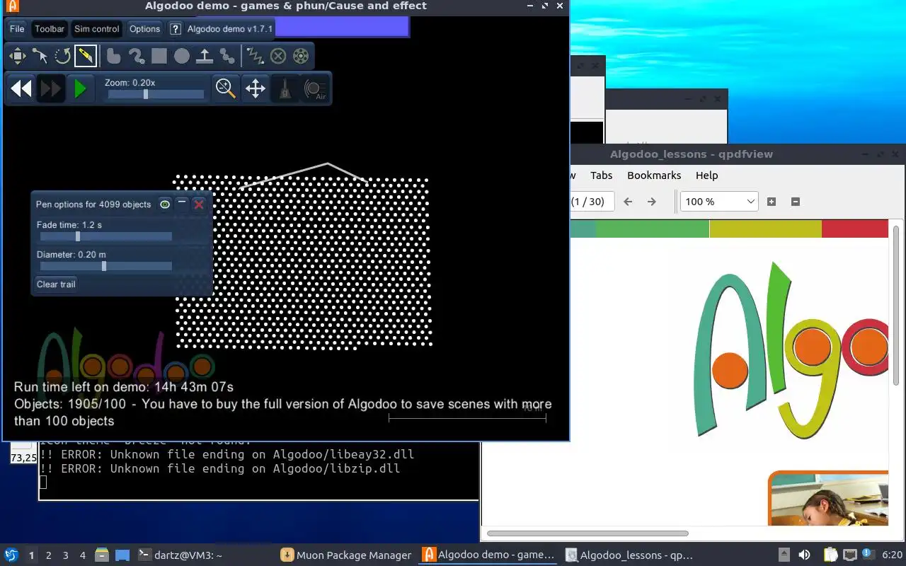Select the Rotate tool
The height and width of the screenshot is (566, 906).
[62, 56]
